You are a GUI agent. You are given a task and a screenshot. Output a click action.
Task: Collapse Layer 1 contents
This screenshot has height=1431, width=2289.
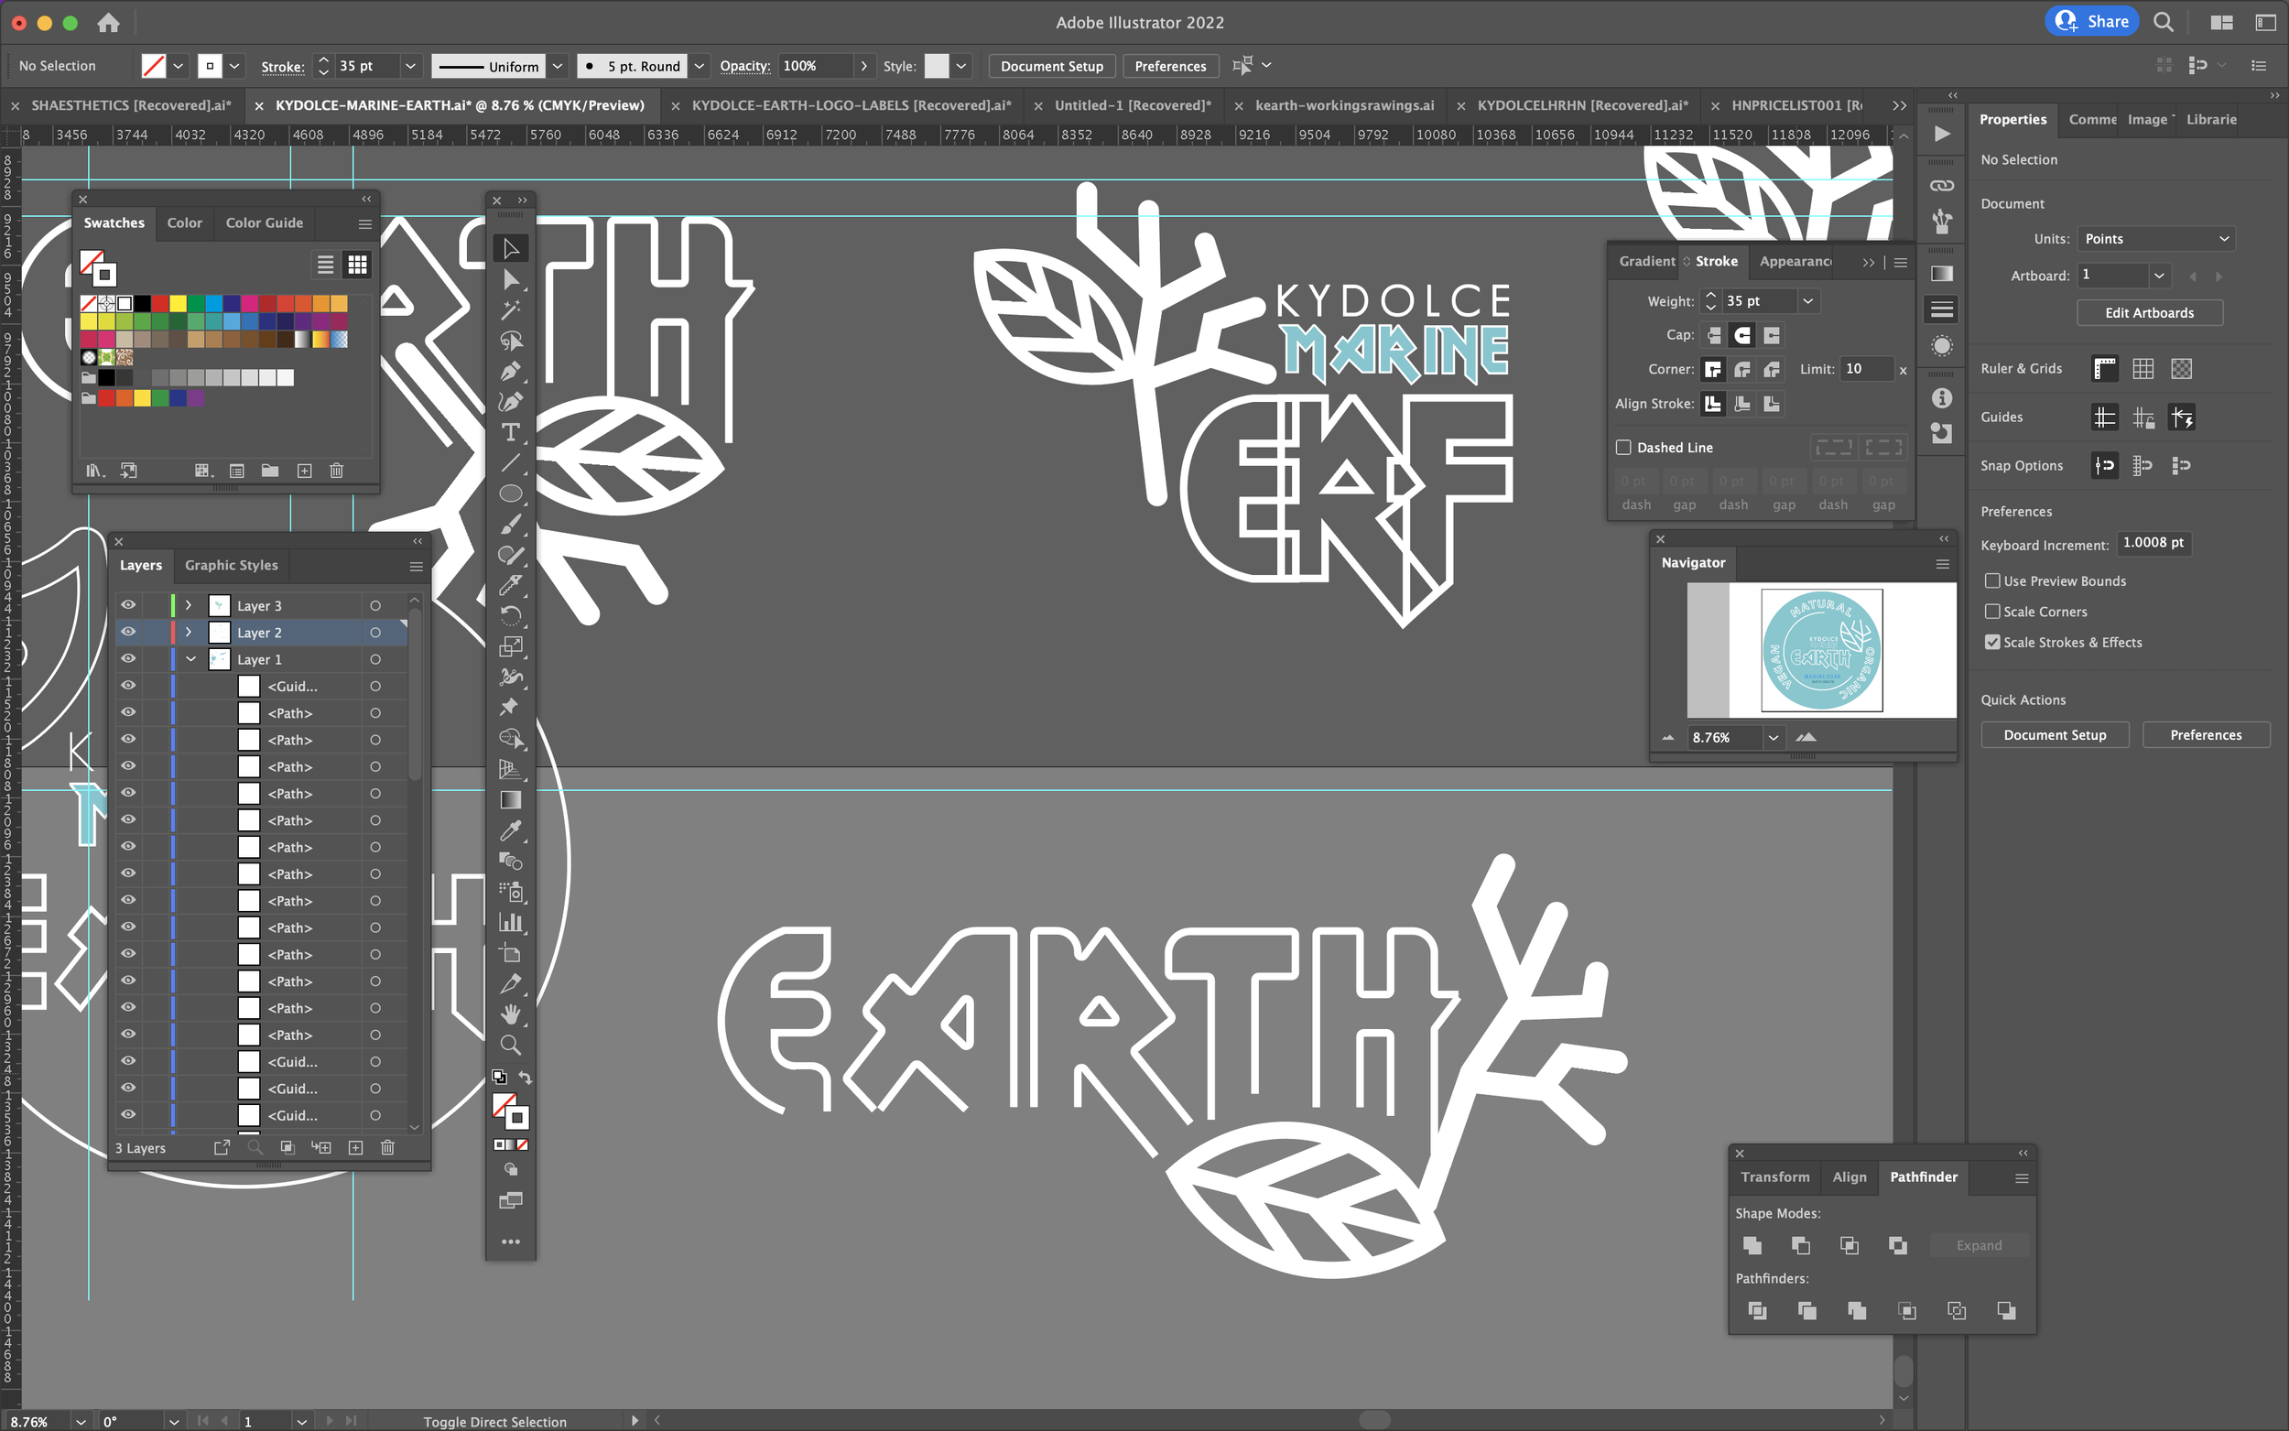pyautogui.click(x=190, y=658)
